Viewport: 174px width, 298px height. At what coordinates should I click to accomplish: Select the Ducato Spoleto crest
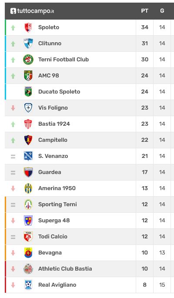point(28,92)
